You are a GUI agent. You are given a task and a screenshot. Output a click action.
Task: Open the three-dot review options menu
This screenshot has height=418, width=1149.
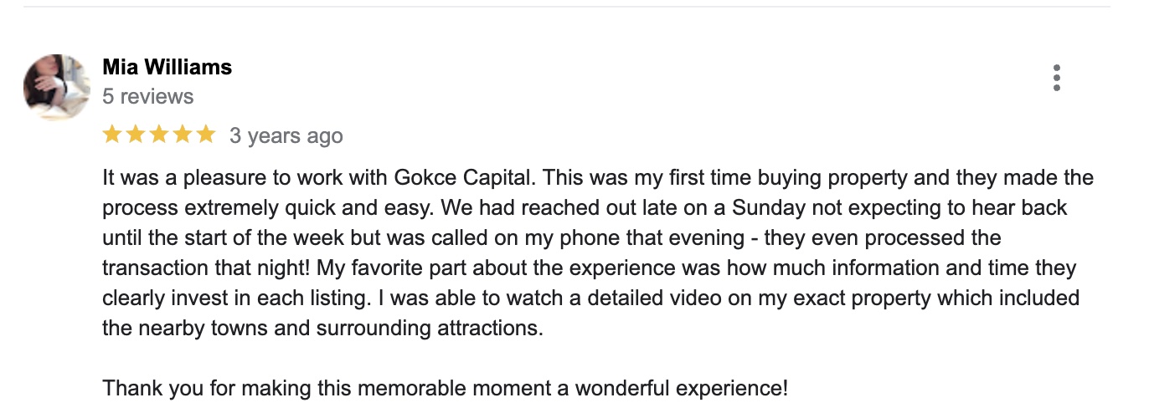pyautogui.click(x=1057, y=78)
